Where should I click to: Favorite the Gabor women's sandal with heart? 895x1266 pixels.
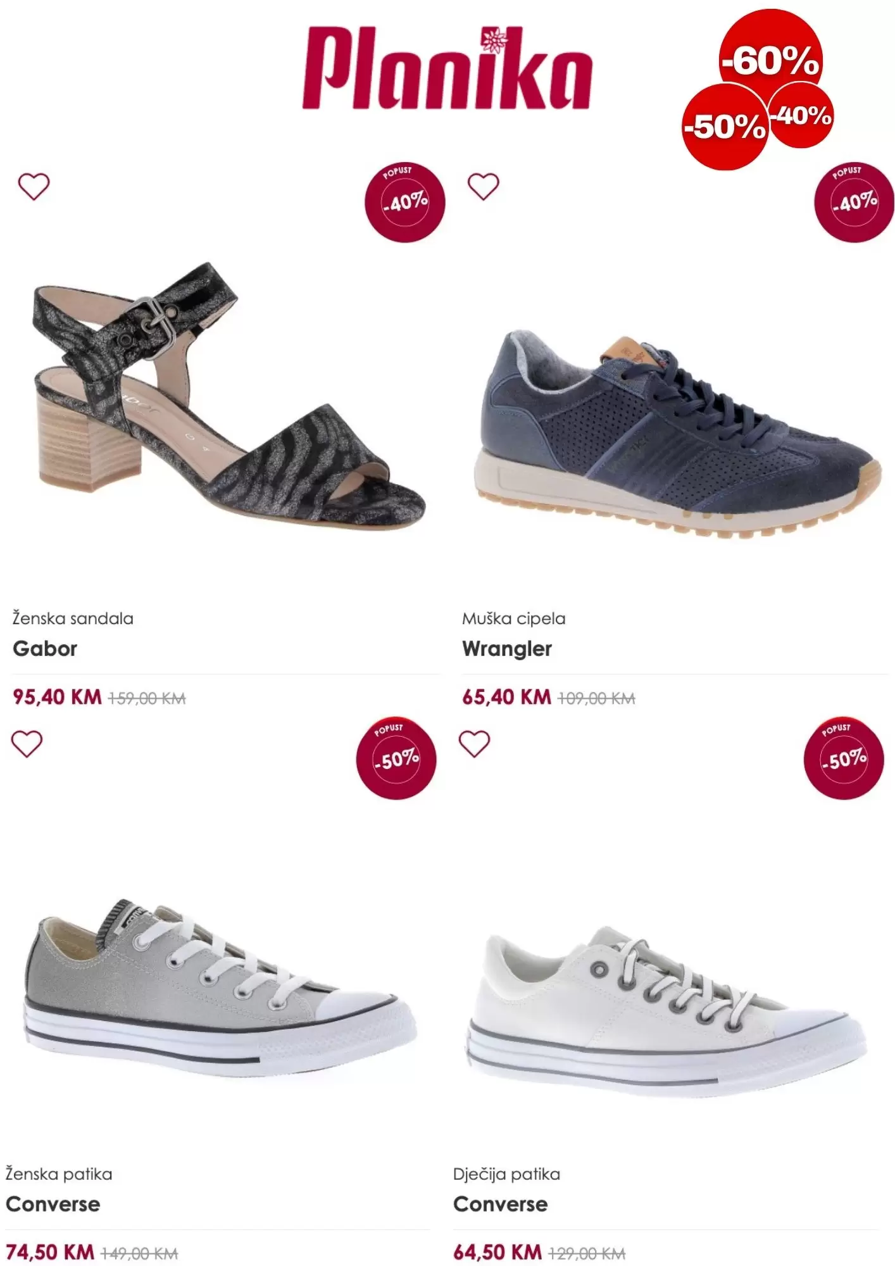pos(34,187)
